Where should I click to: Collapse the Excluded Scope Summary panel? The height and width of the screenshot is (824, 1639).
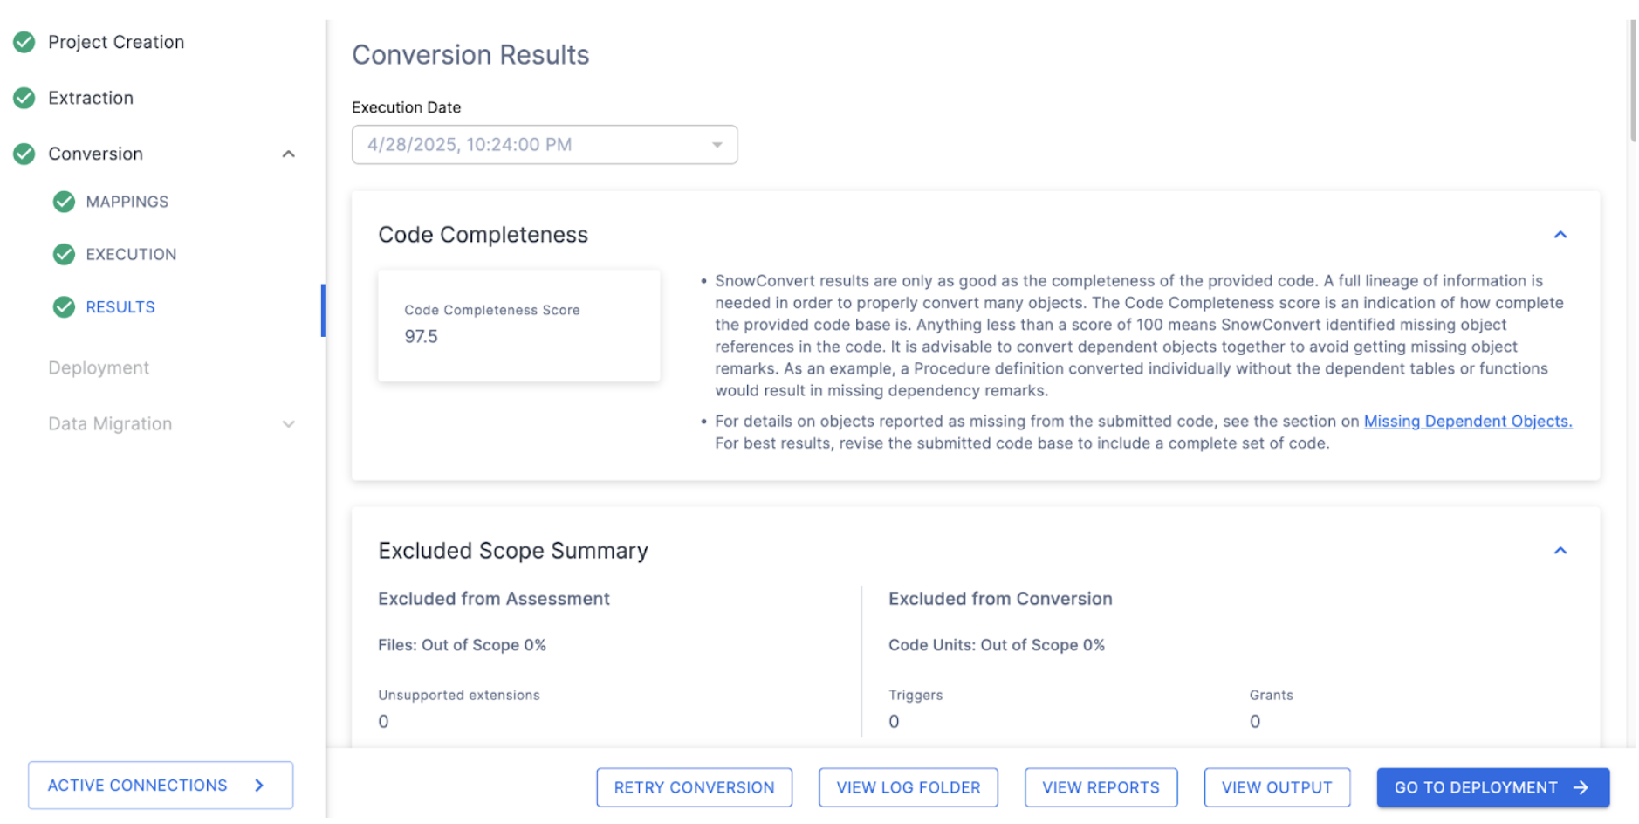coord(1560,550)
